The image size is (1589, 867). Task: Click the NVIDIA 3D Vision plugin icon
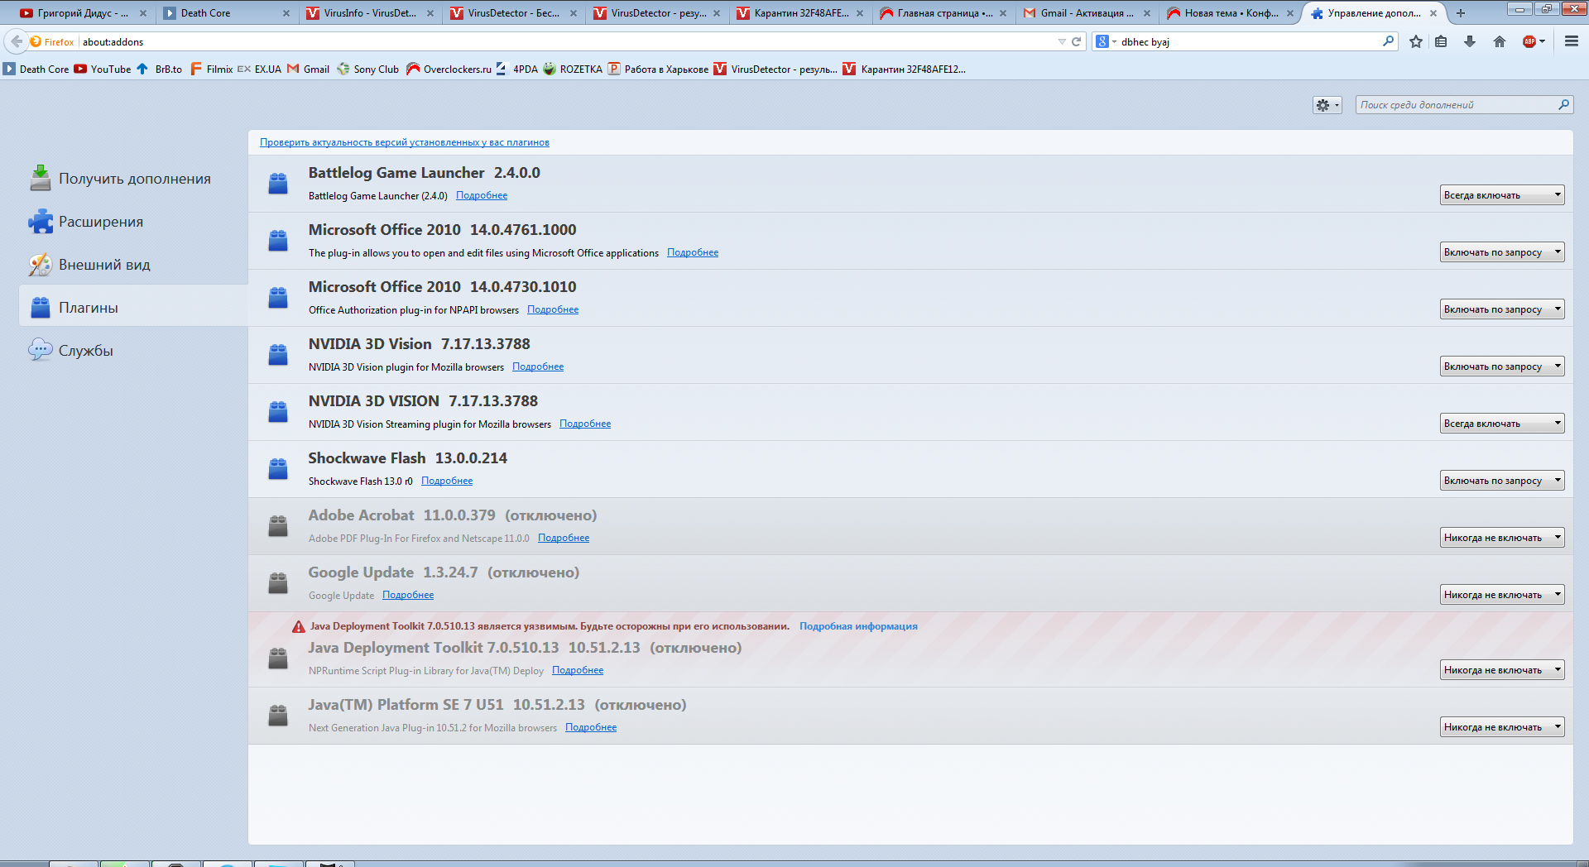[x=278, y=355]
